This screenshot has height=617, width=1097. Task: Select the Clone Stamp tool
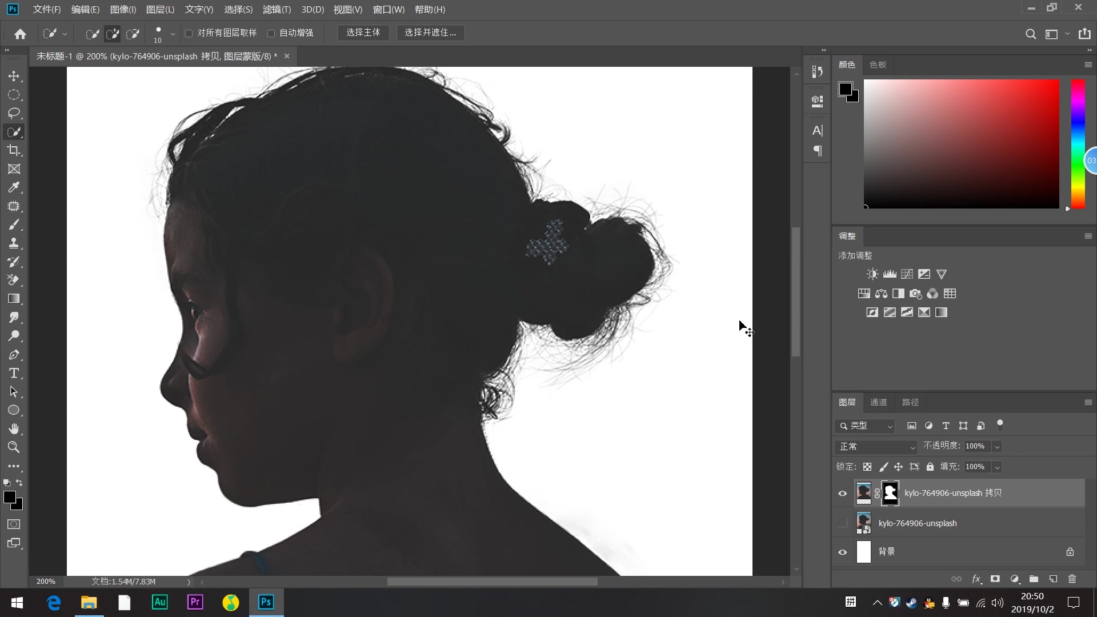coord(14,243)
